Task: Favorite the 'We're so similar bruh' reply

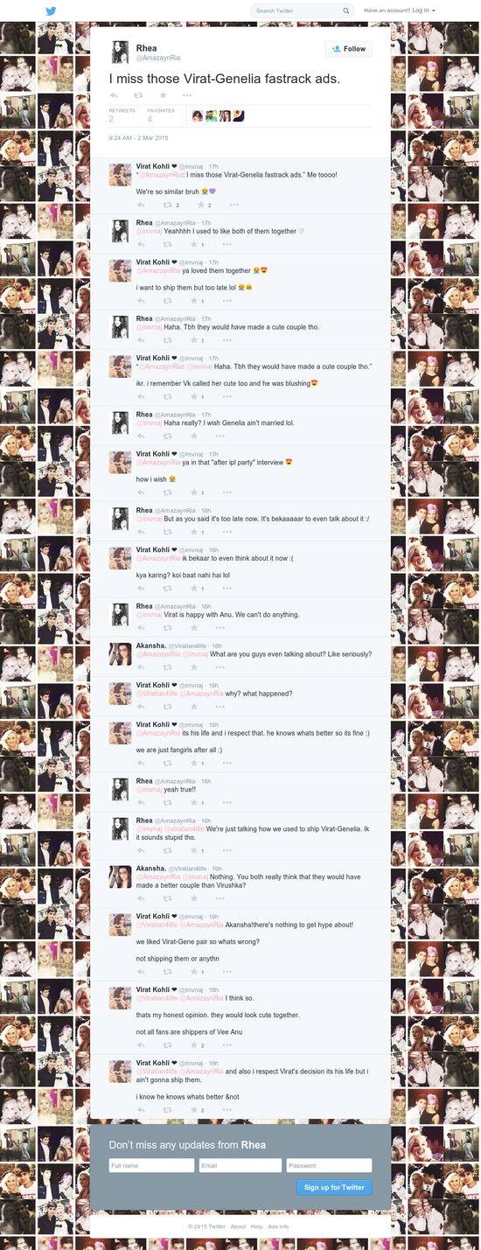Action: (x=201, y=205)
